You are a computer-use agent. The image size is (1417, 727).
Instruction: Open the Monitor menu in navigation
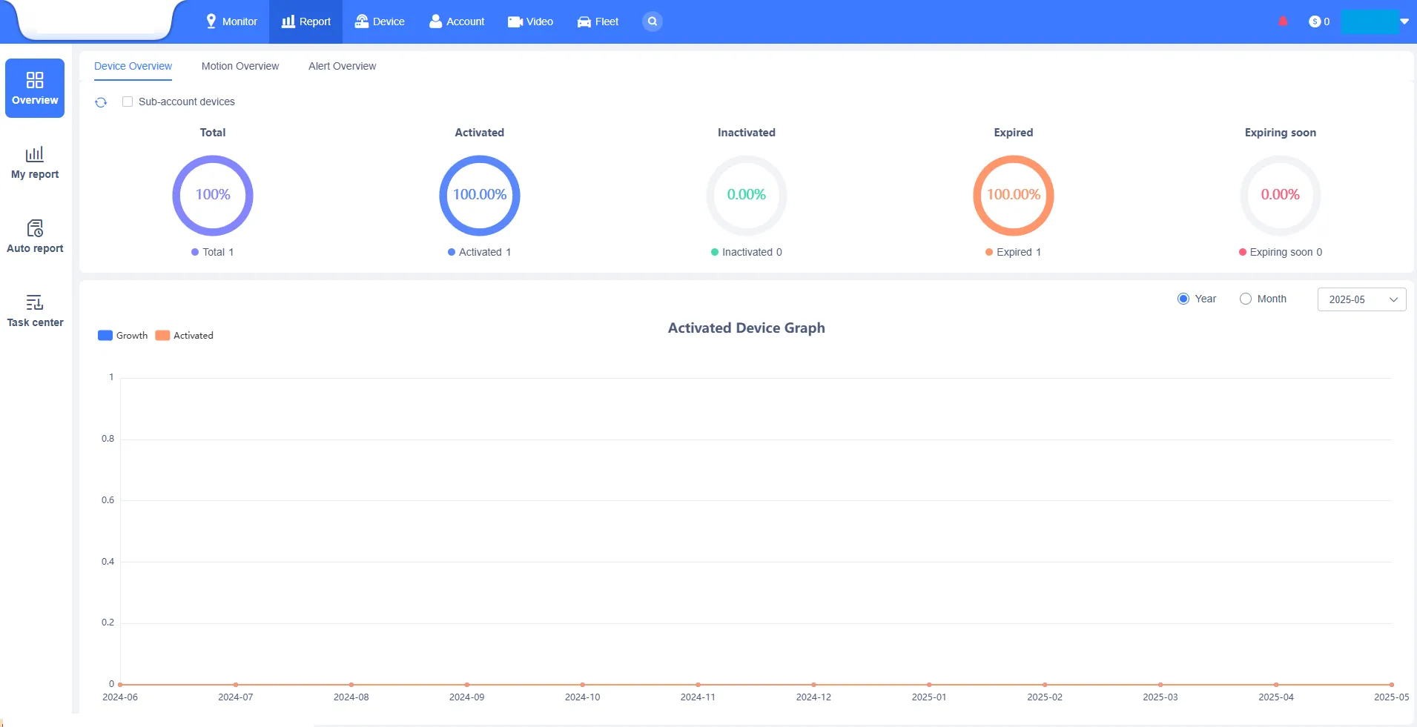231,21
